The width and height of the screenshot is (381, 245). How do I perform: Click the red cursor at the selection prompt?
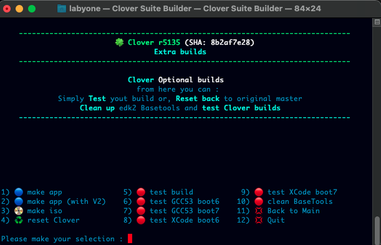[x=130, y=238]
